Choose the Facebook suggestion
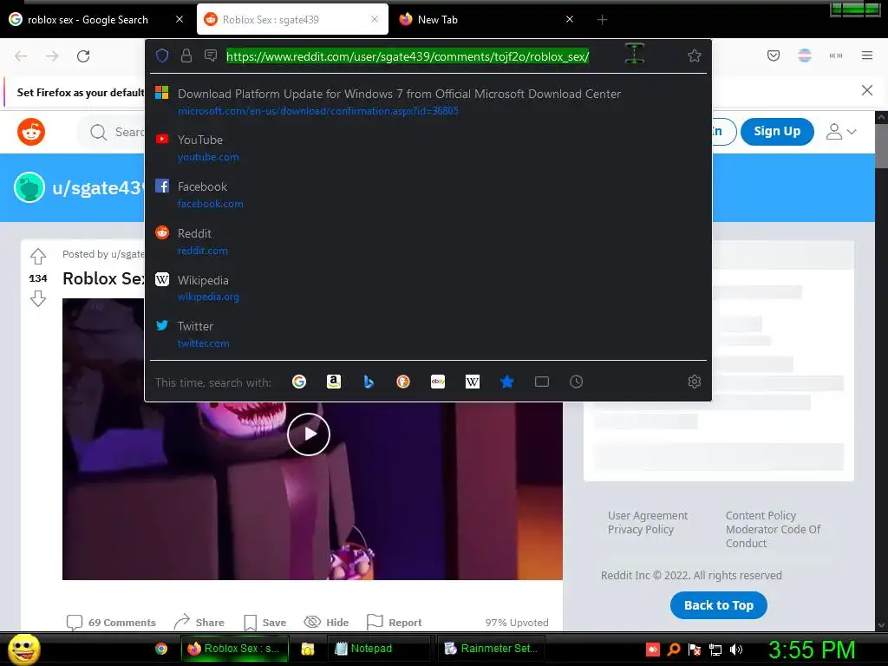 [x=428, y=195]
